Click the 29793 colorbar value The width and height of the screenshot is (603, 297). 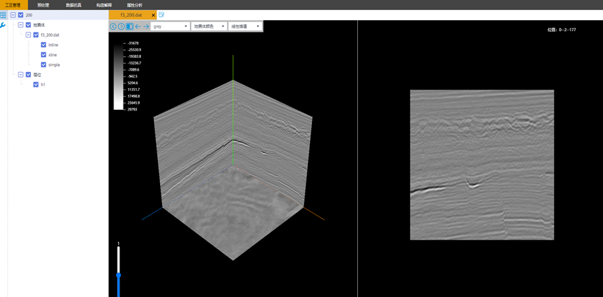(x=132, y=109)
